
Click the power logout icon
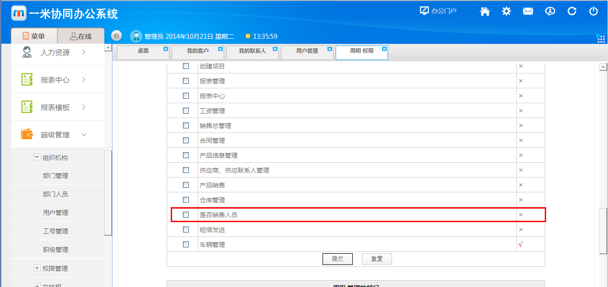click(x=594, y=11)
